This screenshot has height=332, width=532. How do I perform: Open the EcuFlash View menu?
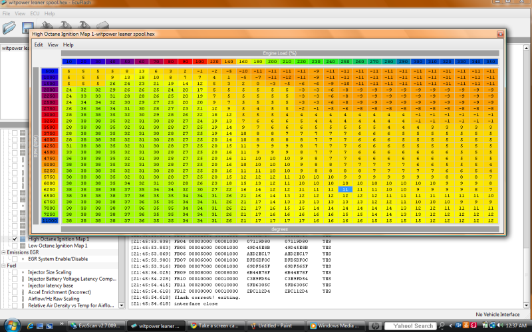pyautogui.click(x=20, y=13)
